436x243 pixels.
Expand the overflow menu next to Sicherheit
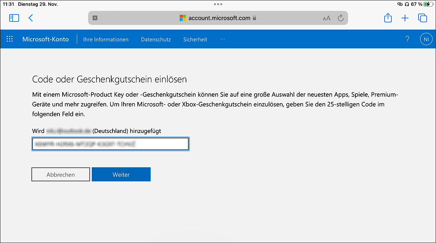pos(223,39)
